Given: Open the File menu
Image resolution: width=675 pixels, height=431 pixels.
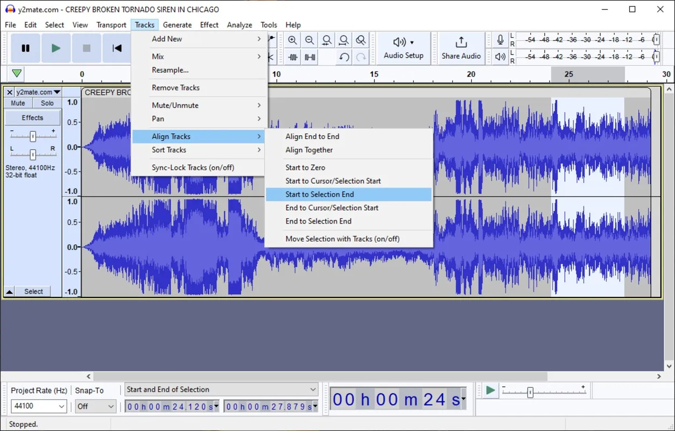Looking at the screenshot, I should (x=10, y=25).
